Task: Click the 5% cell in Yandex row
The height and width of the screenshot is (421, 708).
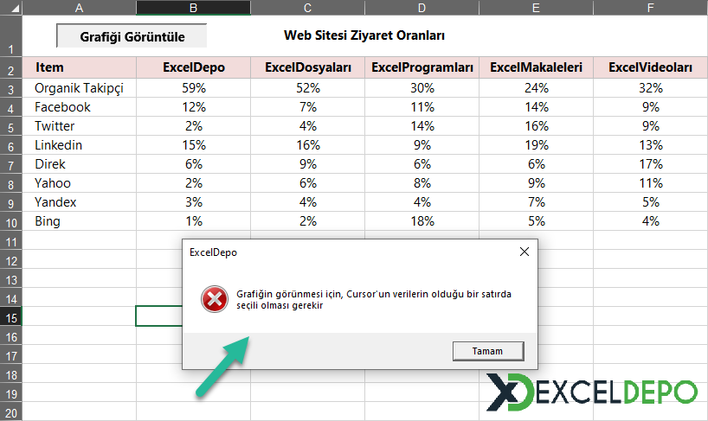Action: coord(650,202)
